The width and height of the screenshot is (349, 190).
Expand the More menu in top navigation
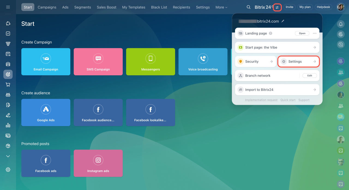[x=221, y=7]
